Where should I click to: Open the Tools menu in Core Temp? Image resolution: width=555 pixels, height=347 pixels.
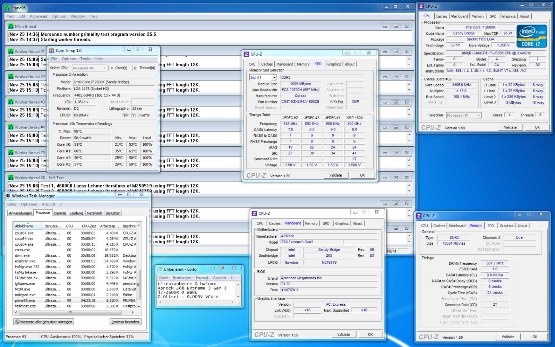click(85, 59)
